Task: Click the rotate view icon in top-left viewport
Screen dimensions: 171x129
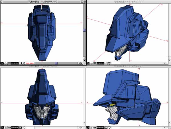Action: click(24, 63)
